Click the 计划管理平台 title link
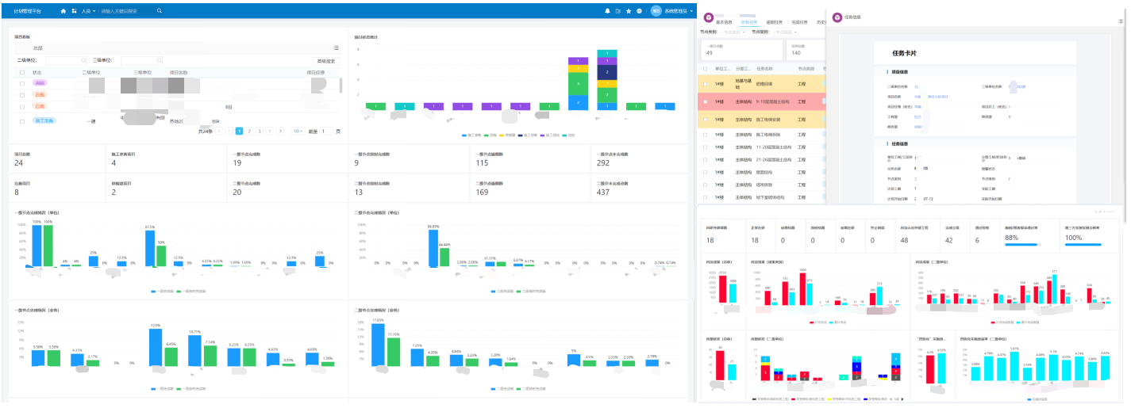This screenshot has width=1131, height=408. click(x=29, y=11)
